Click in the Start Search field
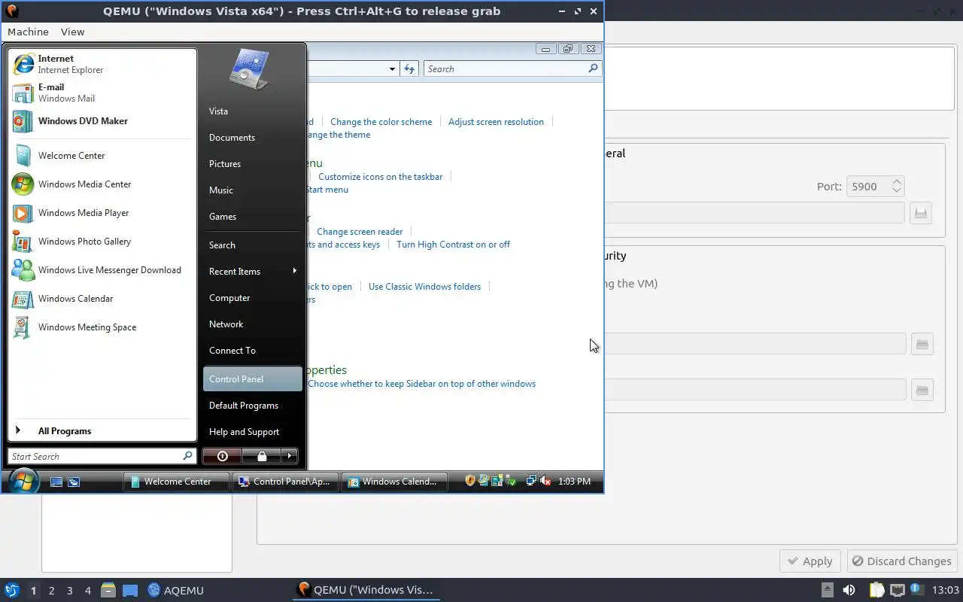 pos(95,456)
